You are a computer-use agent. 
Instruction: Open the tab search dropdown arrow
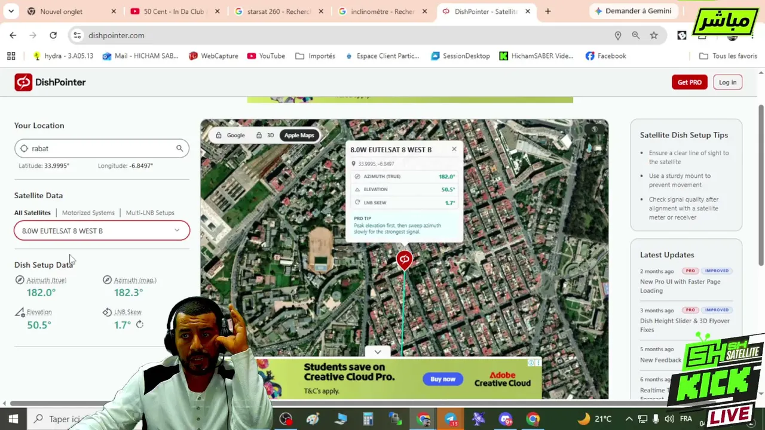(11, 11)
